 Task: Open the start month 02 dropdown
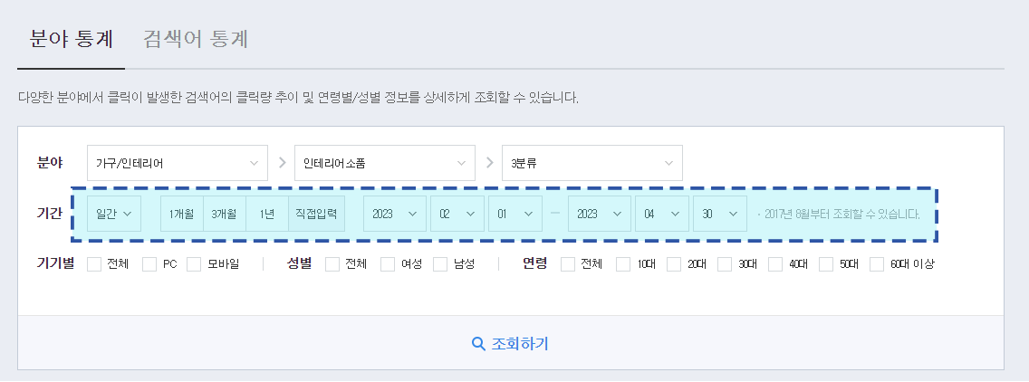point(457,214)
